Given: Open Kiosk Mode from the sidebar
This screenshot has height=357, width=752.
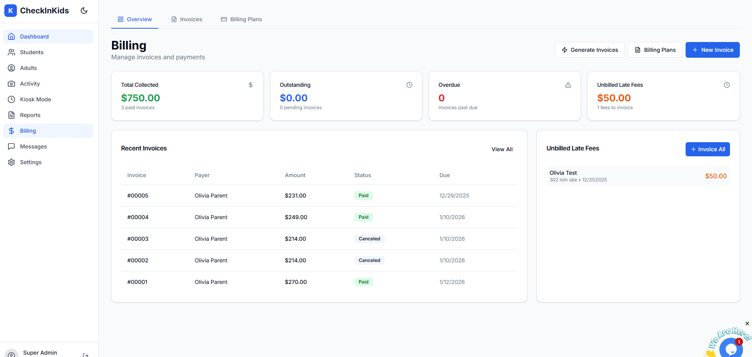Looking at the screenshot, I should pos(48,99).
